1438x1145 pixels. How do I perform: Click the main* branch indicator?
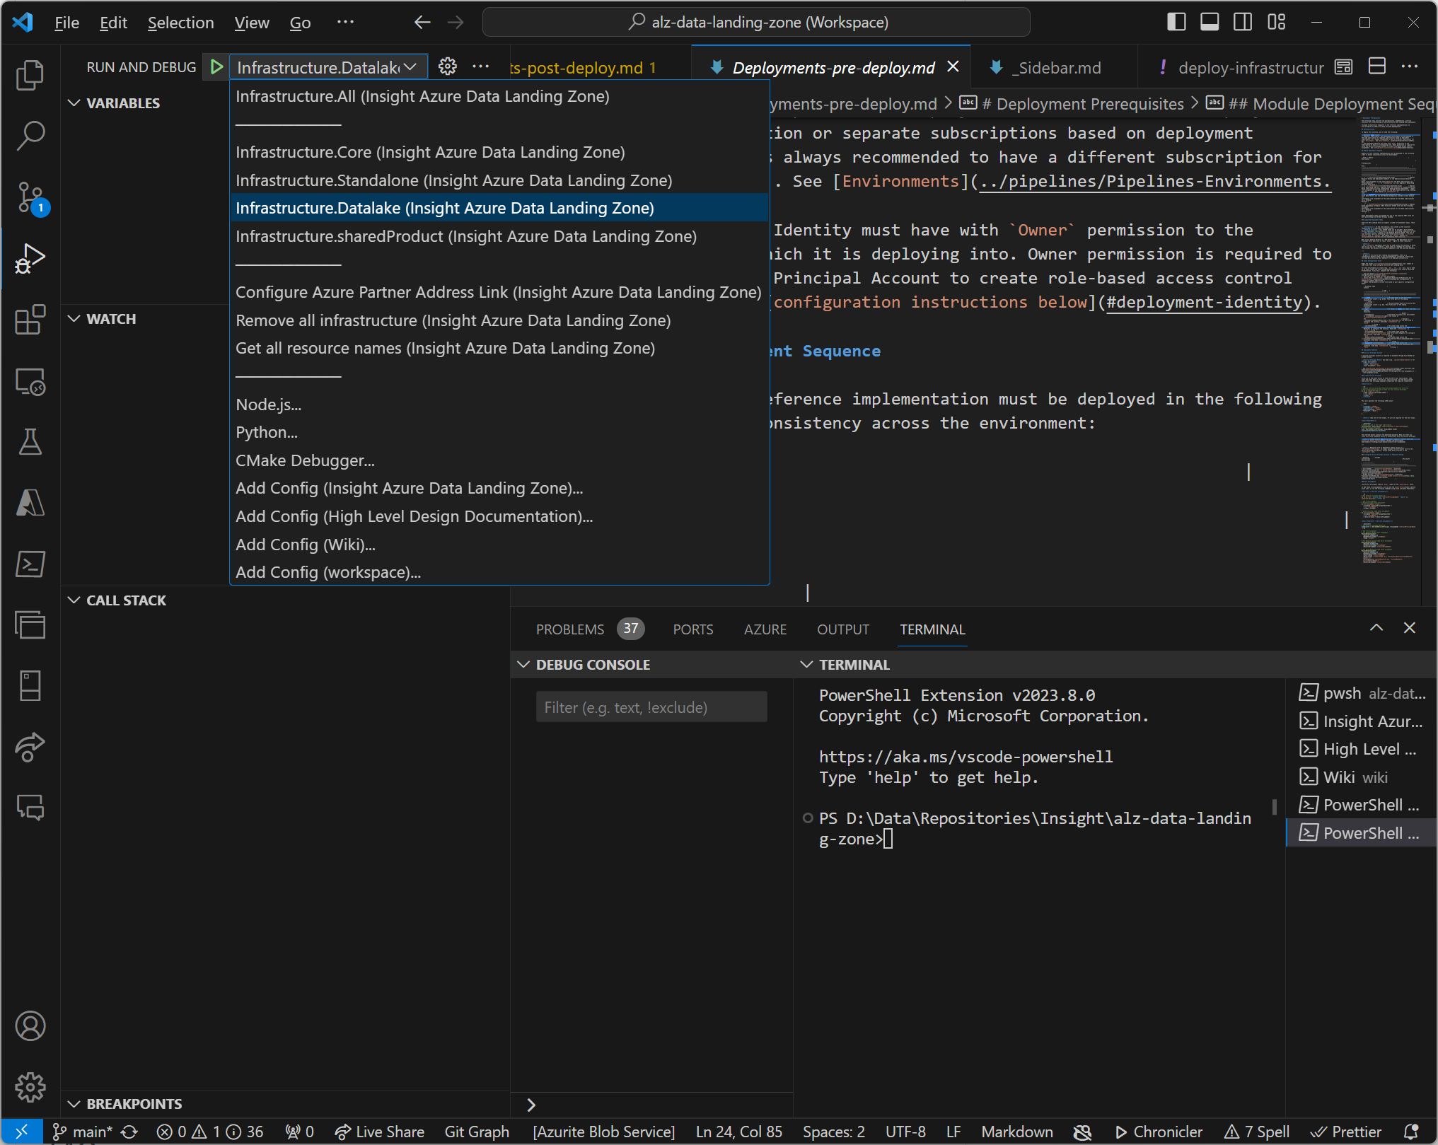[x=82, y=1132]
